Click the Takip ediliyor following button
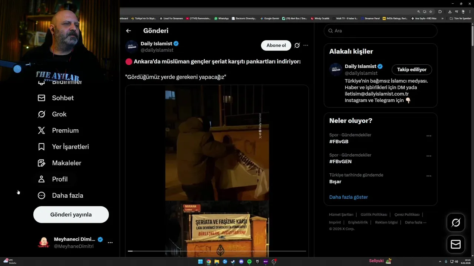The image size is (474, 266). pos(412,69)
